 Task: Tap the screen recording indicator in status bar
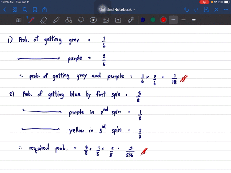(204, 2)
